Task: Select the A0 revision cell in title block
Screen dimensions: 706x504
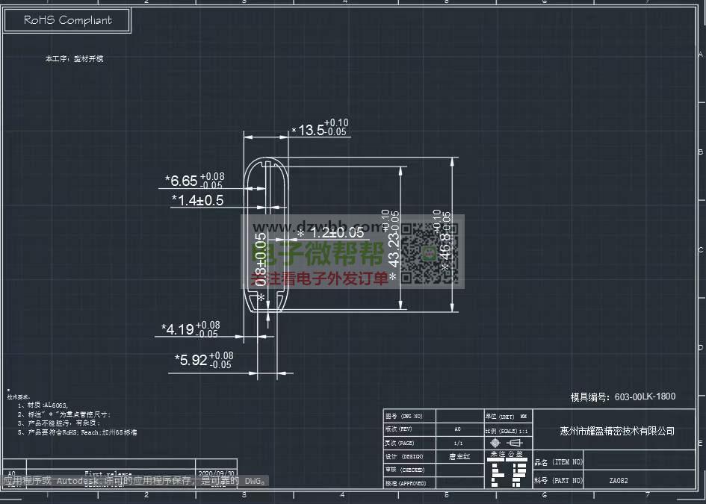Action: [x=457, y=429]
